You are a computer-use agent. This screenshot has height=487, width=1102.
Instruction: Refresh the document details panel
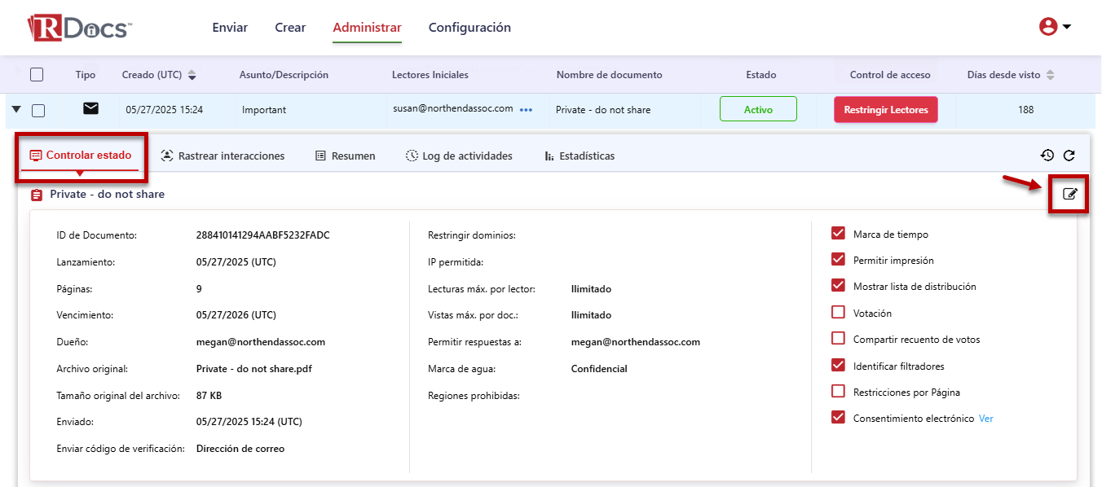1069,156
